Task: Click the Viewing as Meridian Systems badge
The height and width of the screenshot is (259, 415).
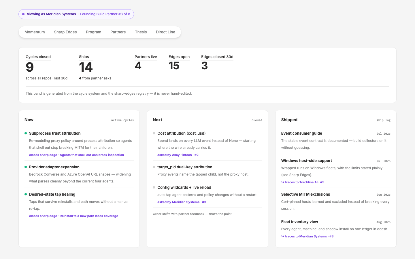Action: tap(76, 14)
